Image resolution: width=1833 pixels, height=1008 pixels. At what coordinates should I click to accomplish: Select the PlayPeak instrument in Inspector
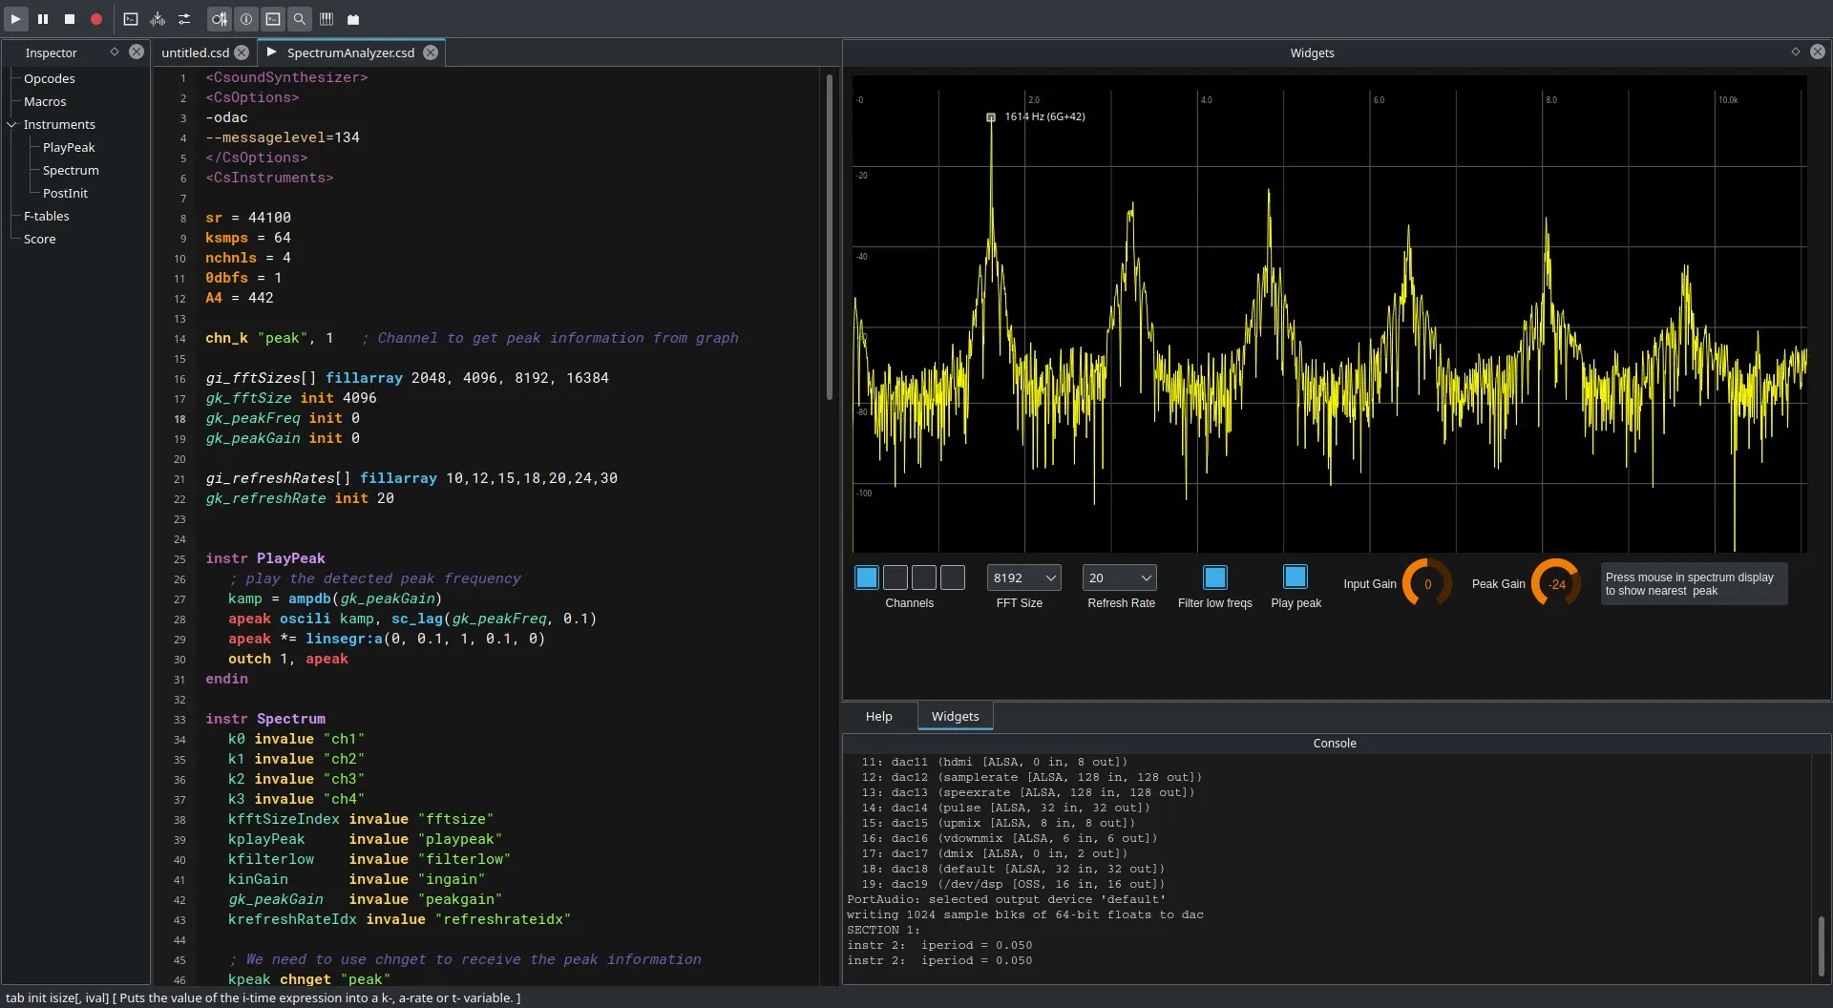coord(69,147)
